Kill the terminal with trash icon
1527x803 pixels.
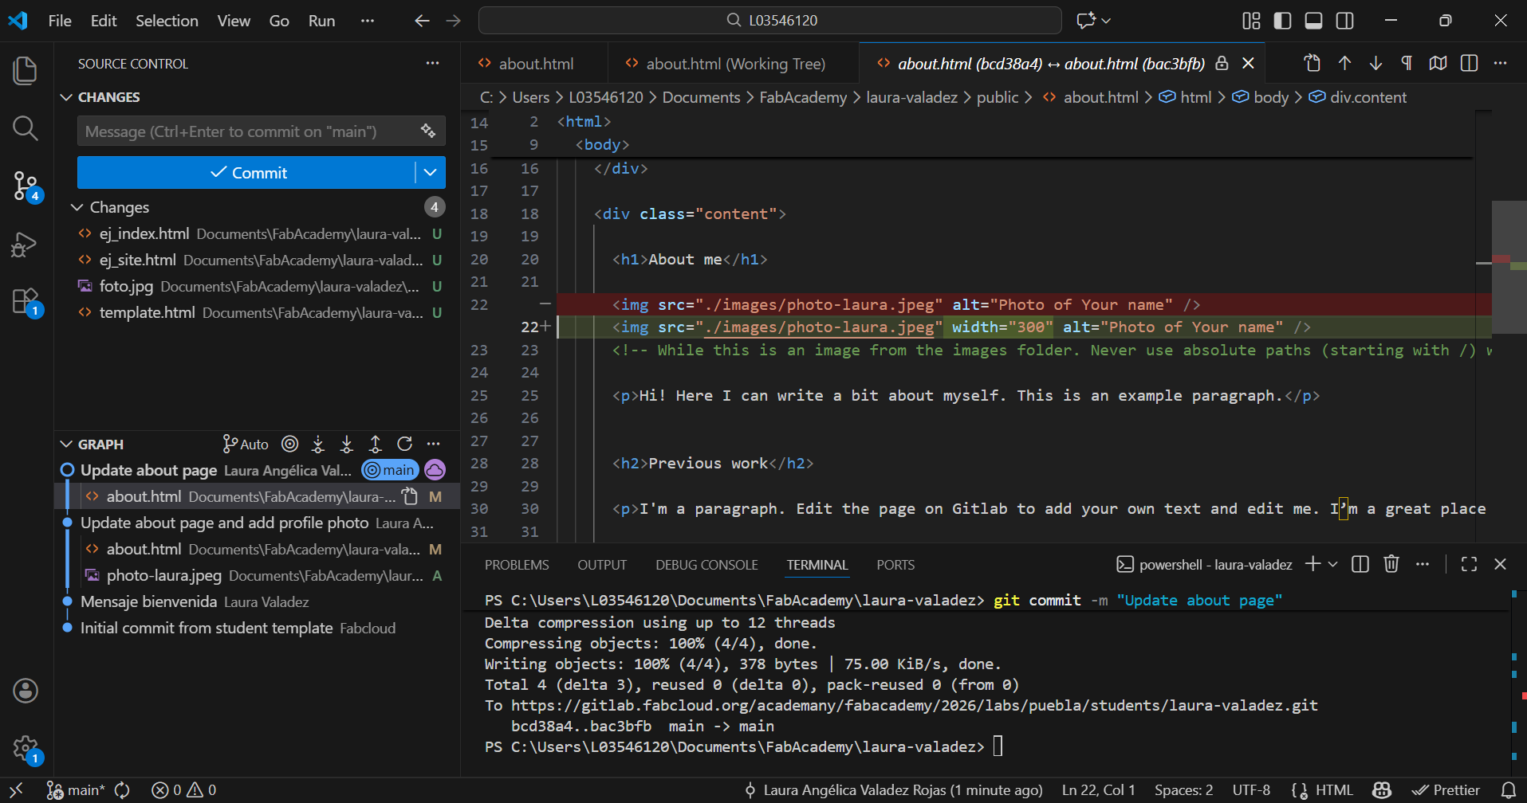click(1391, 564)
